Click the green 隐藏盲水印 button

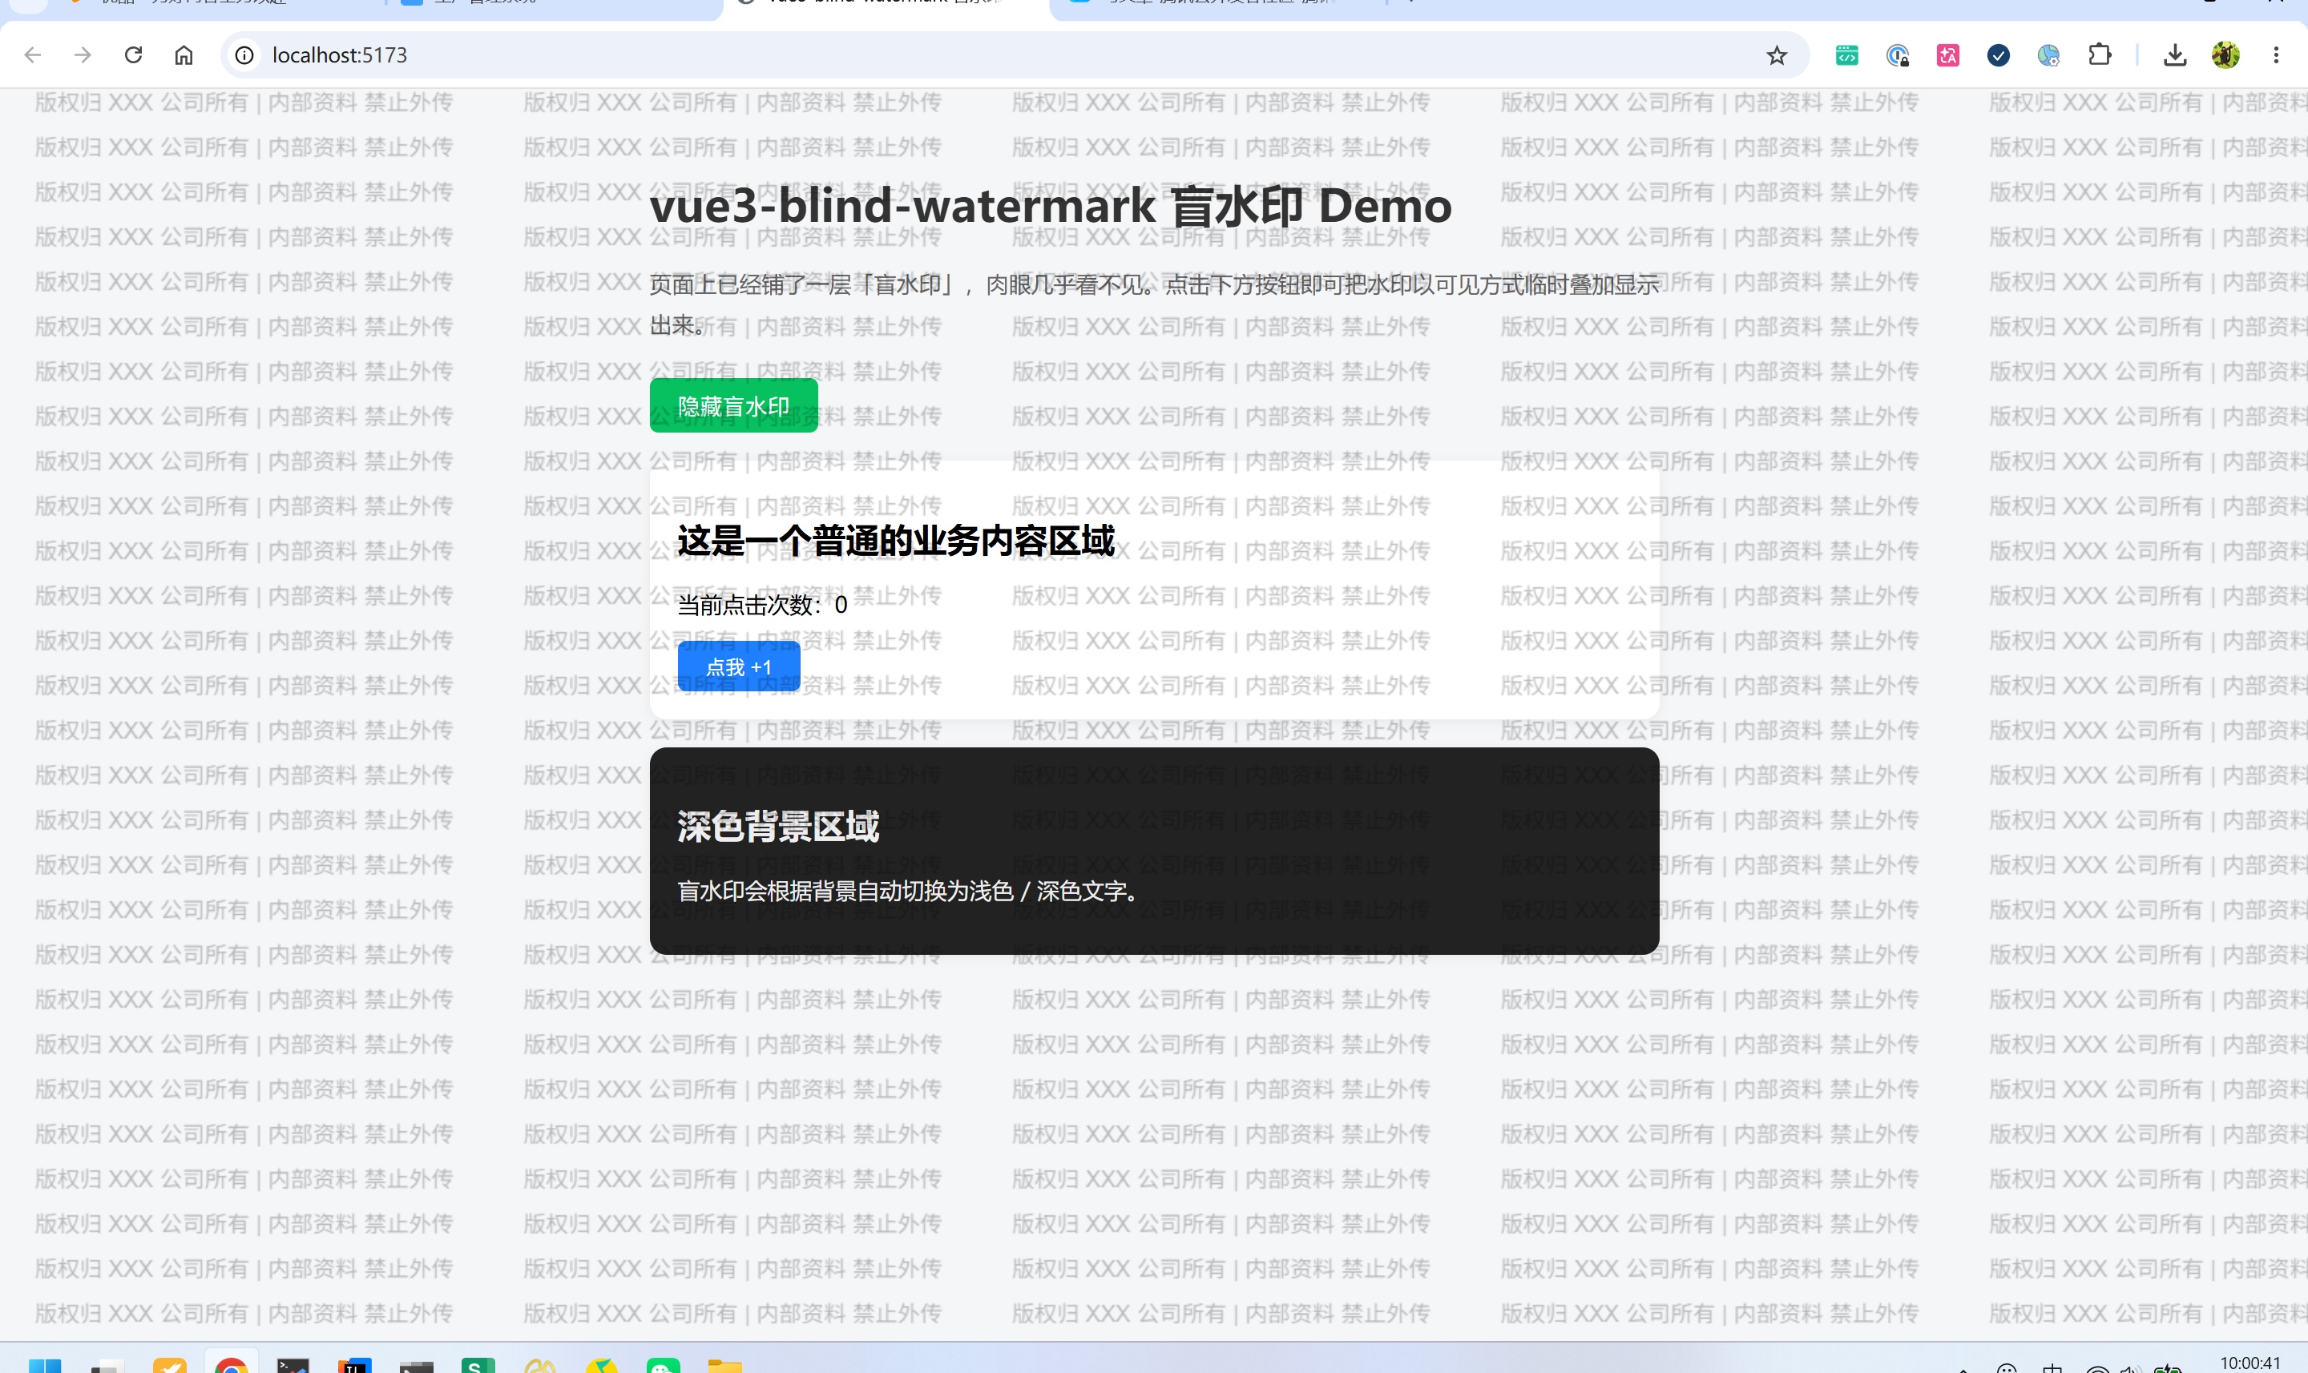pos(734,405)
